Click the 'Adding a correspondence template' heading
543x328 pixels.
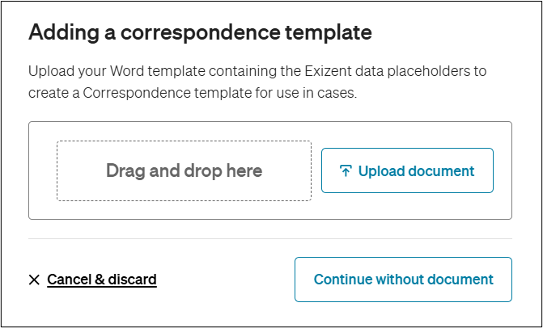pos(200,33)
